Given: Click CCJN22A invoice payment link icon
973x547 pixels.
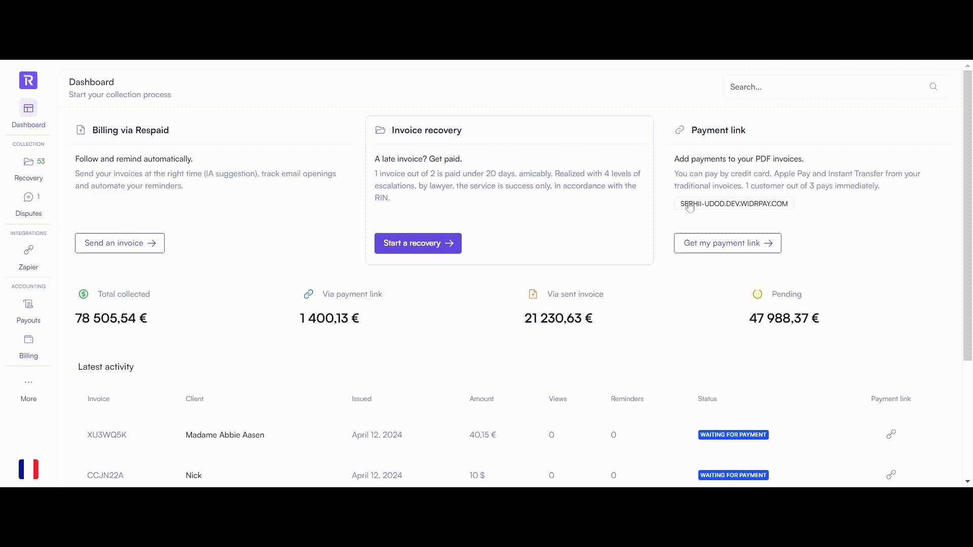Looking at the screenshot, I should (890, 475).
